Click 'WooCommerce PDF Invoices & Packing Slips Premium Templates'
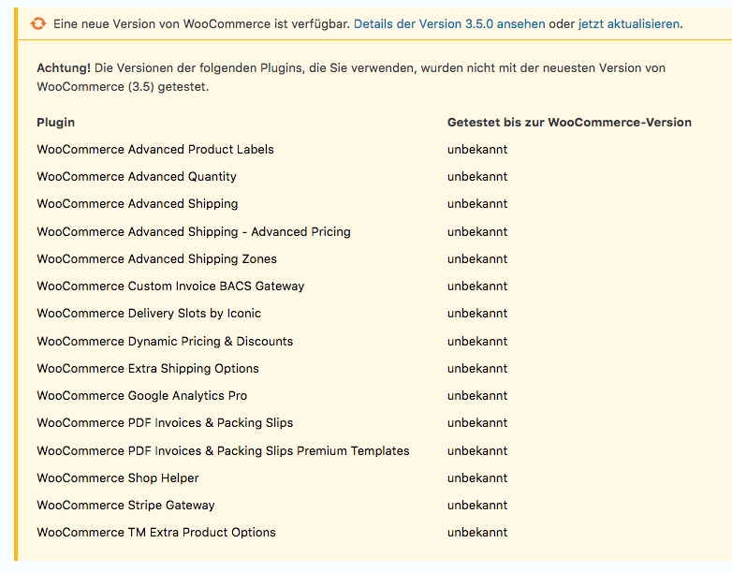This screenshot has width=732, height=573. coord(223,450)
